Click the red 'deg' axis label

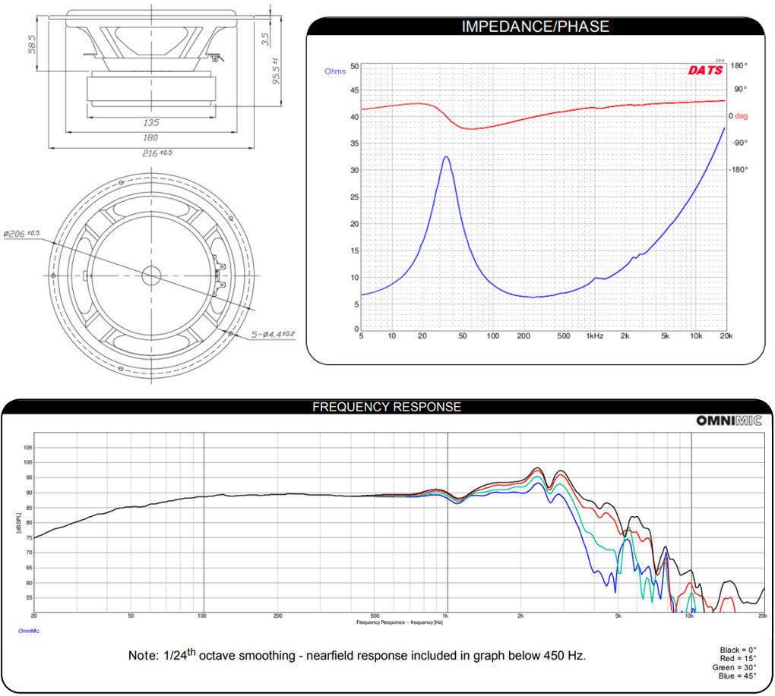[x=742, y=116]
